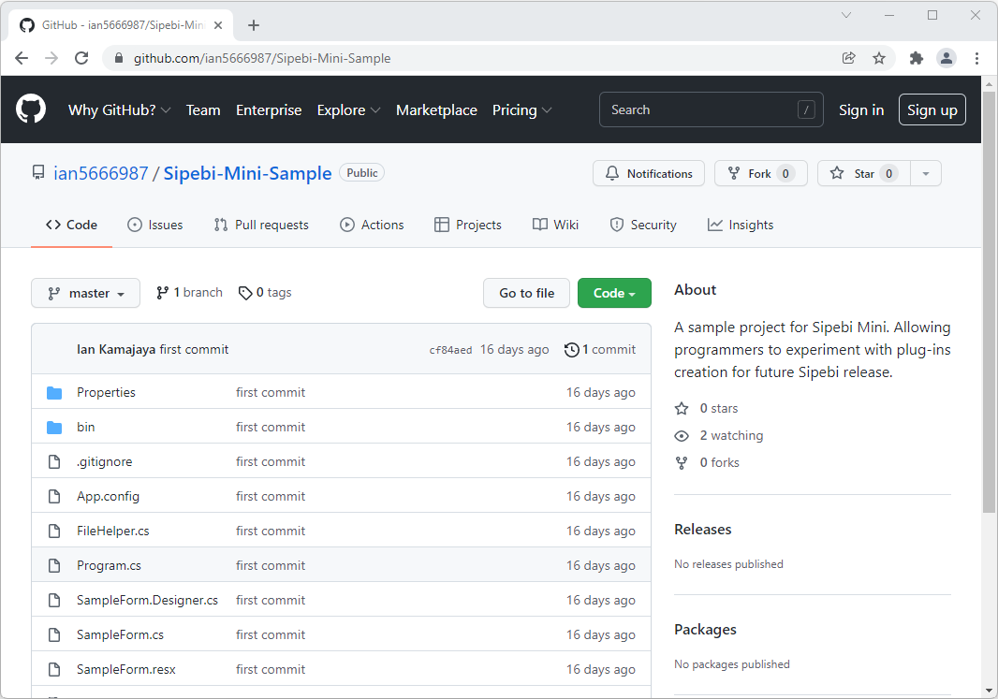This screenshot has width=998, height=699.
Task: Switch to the Pull requests tab
Action: pos(261,225)
